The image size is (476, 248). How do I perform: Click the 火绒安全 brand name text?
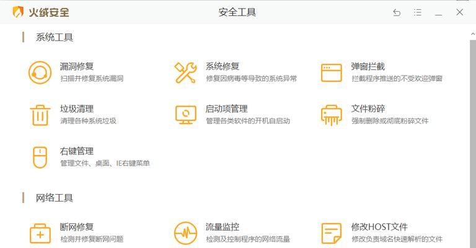(x=48, y=12)
